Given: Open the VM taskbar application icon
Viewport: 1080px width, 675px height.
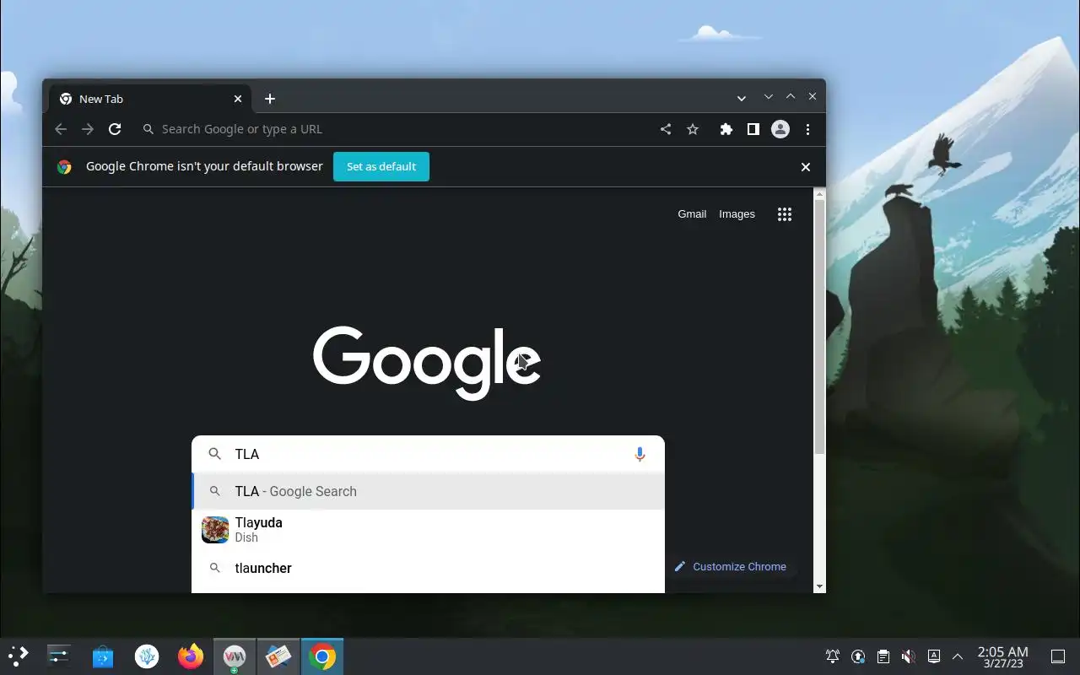Looking at the screenshot, I should click(235, 656).
